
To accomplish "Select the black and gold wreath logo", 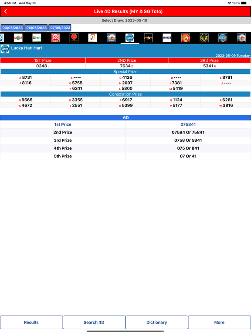I will [x=204, y=38].
